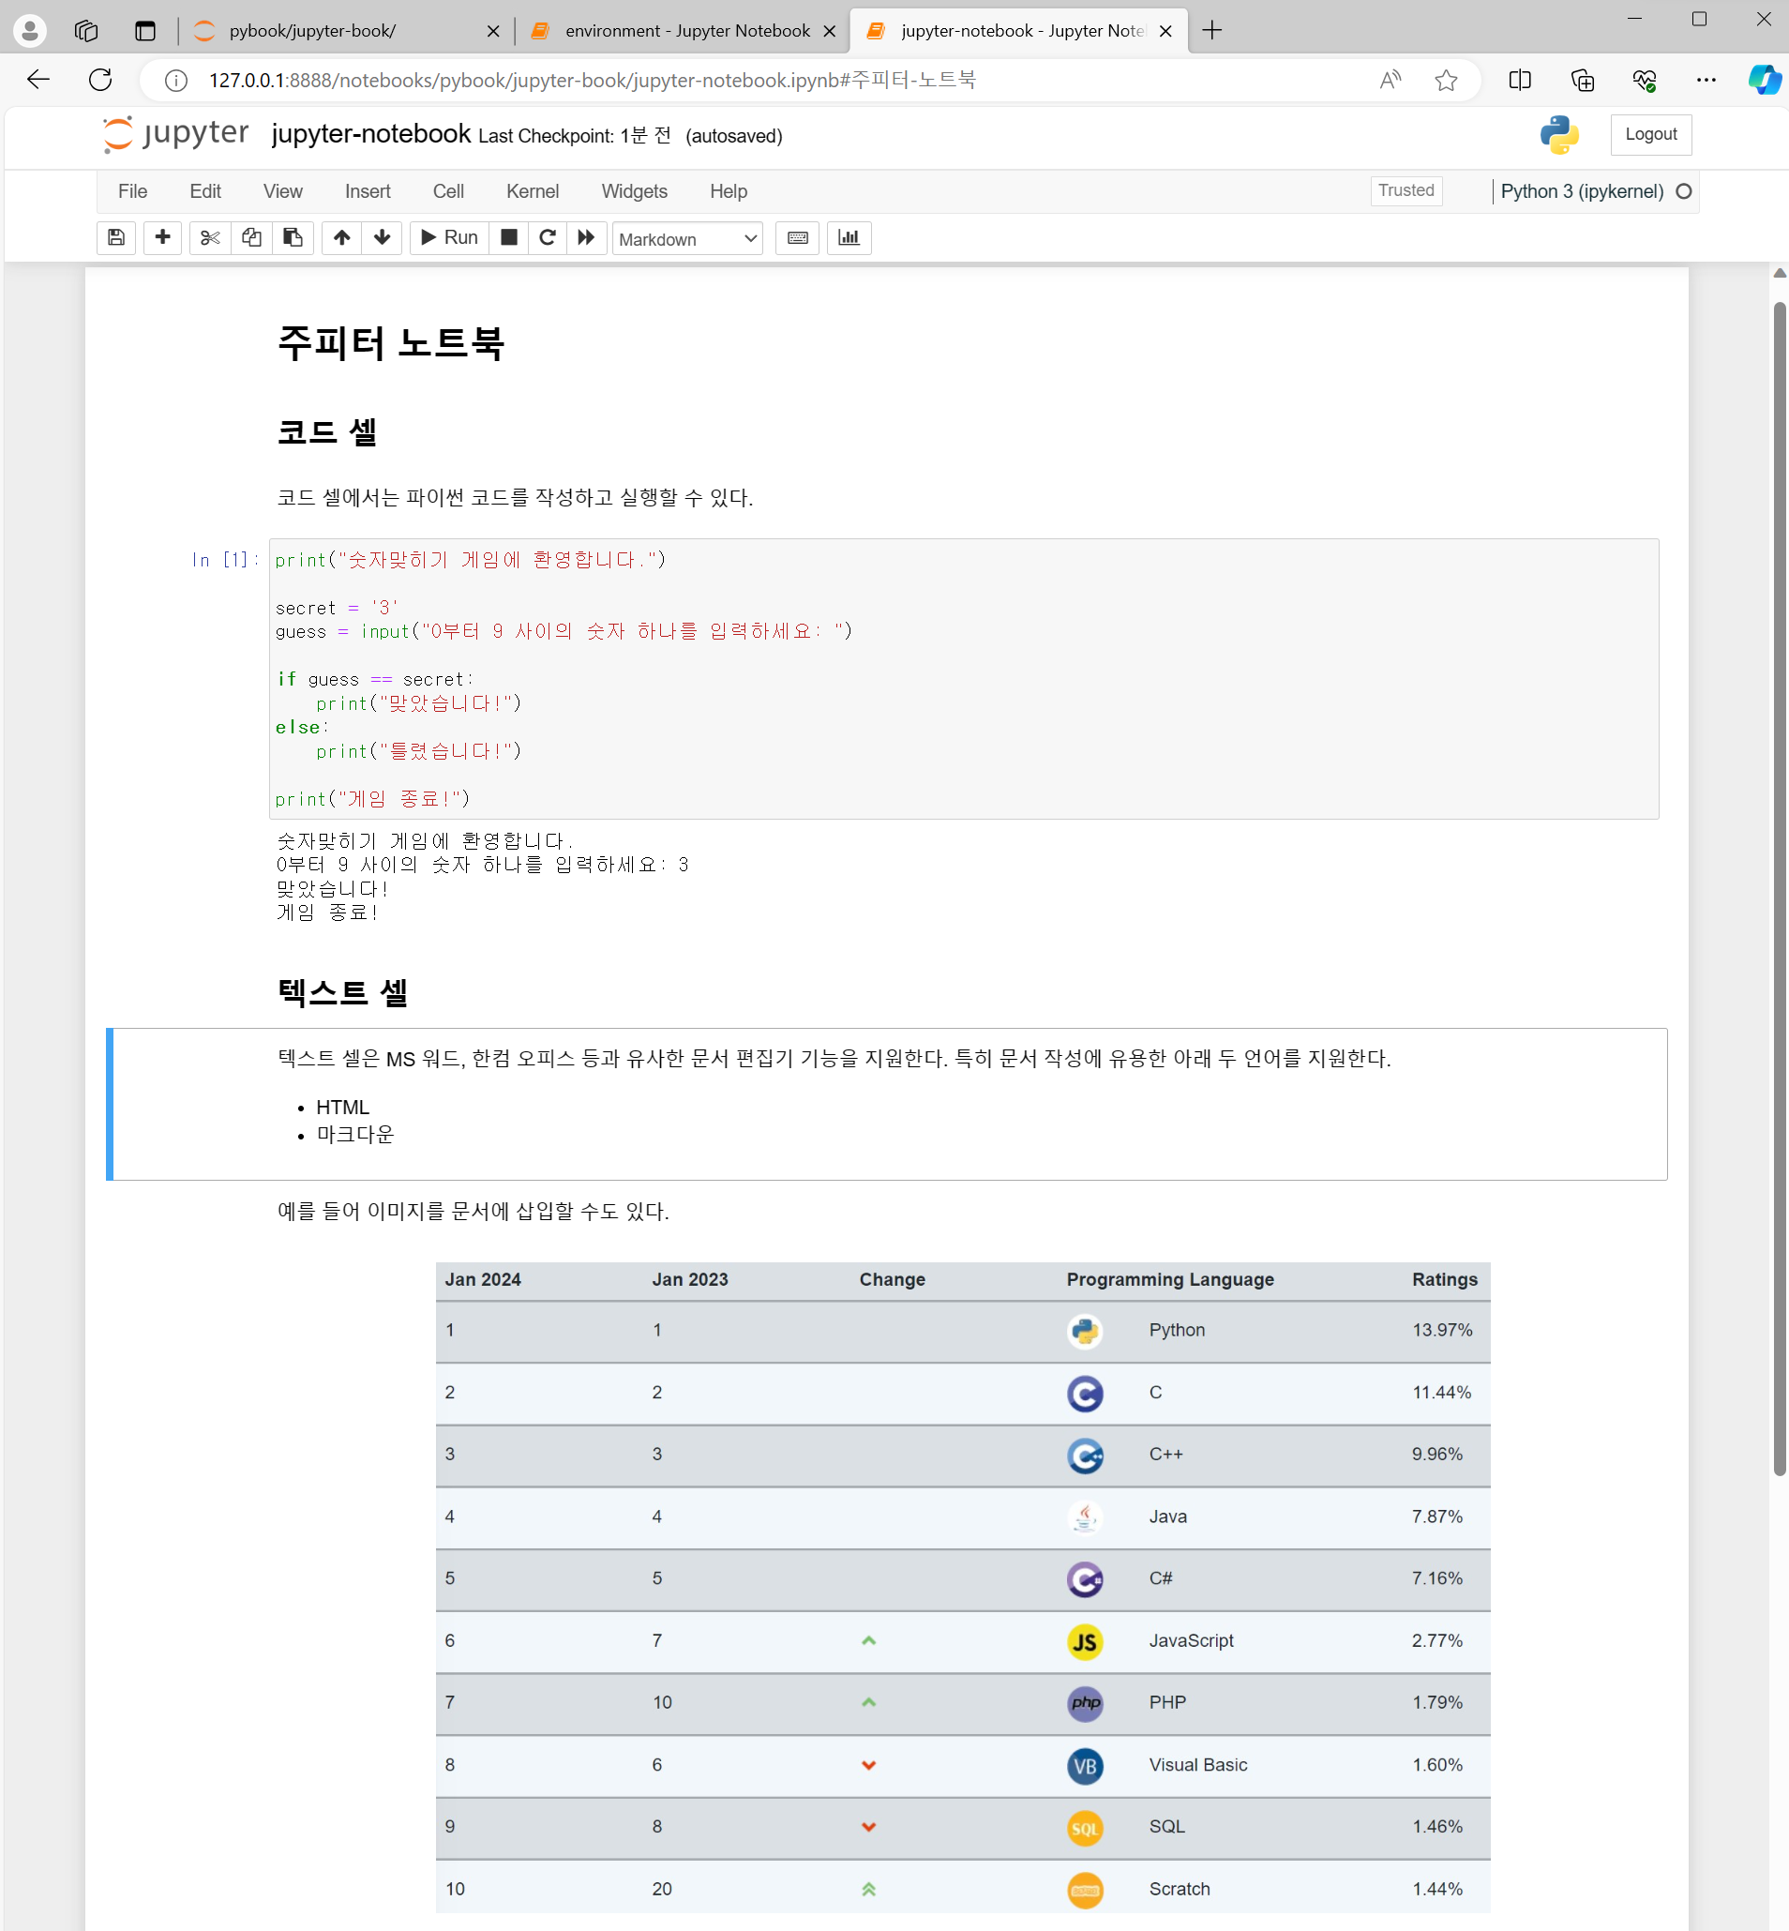Click the HTML bullet item
This screenshot has width=1789, height=1931.
[342, 1107]
